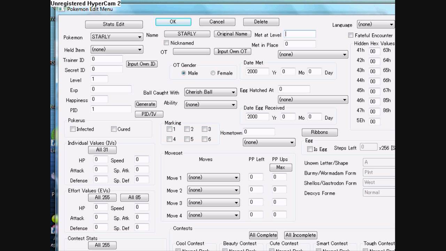446x251 pixels.
Task: Click All Complete contests button
Action: coord(263,235)
